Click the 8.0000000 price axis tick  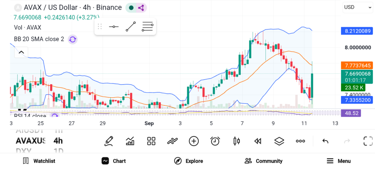pyautogui.click(x=358, y=47)
